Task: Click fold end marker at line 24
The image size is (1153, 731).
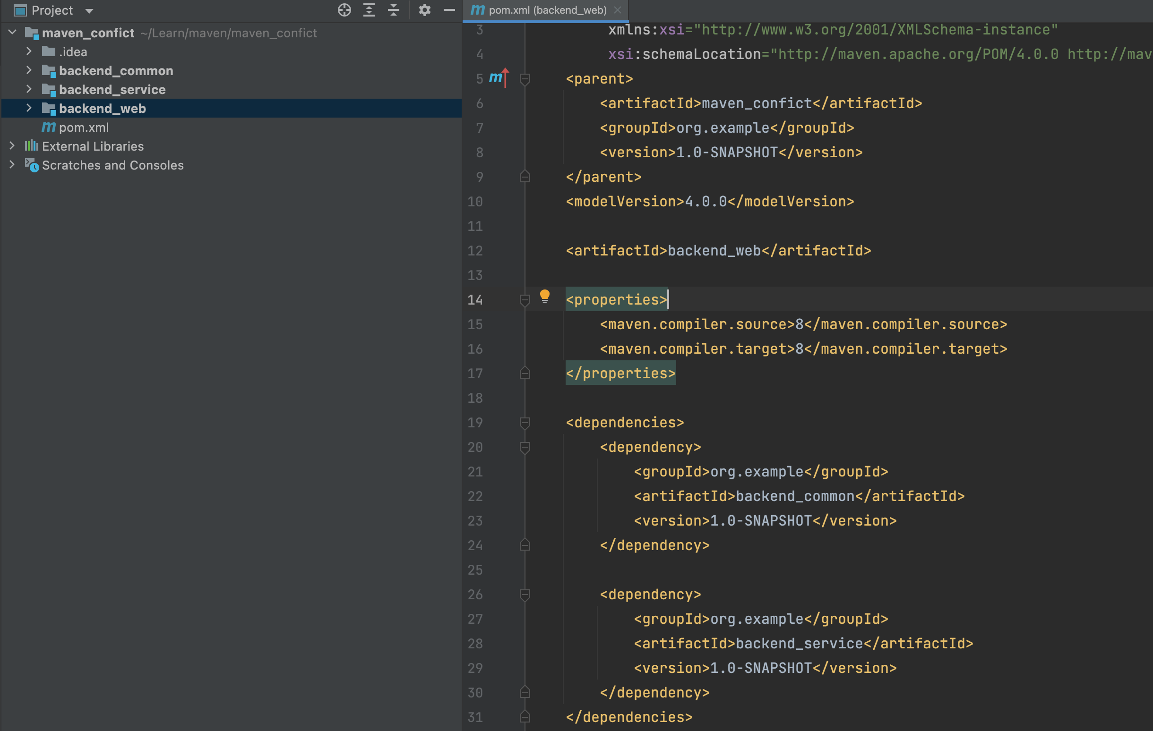Action: tap(525, 545)
